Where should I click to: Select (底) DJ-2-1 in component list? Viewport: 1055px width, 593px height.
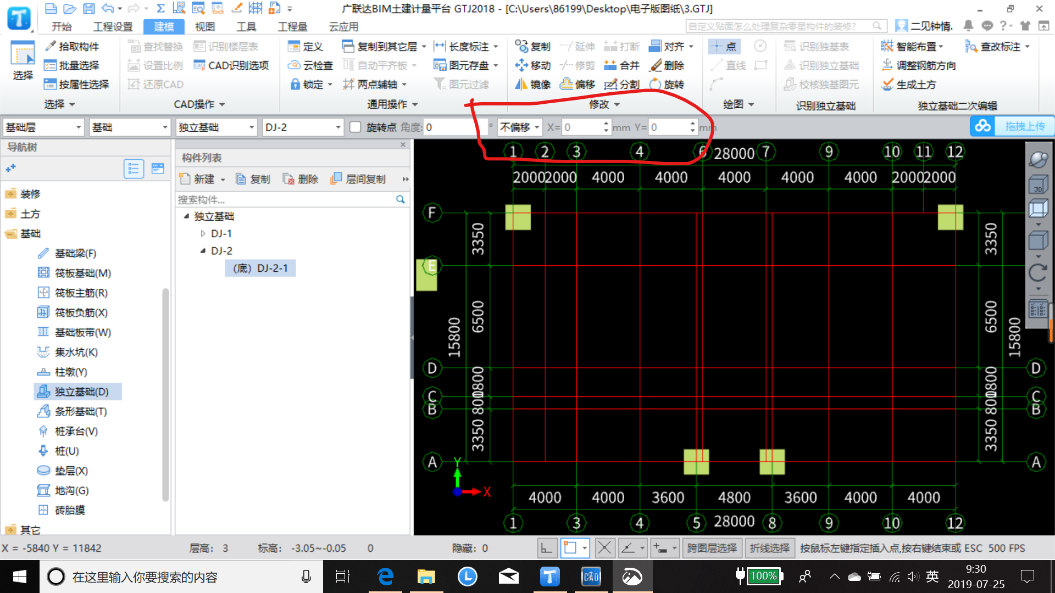pos(260,268)
